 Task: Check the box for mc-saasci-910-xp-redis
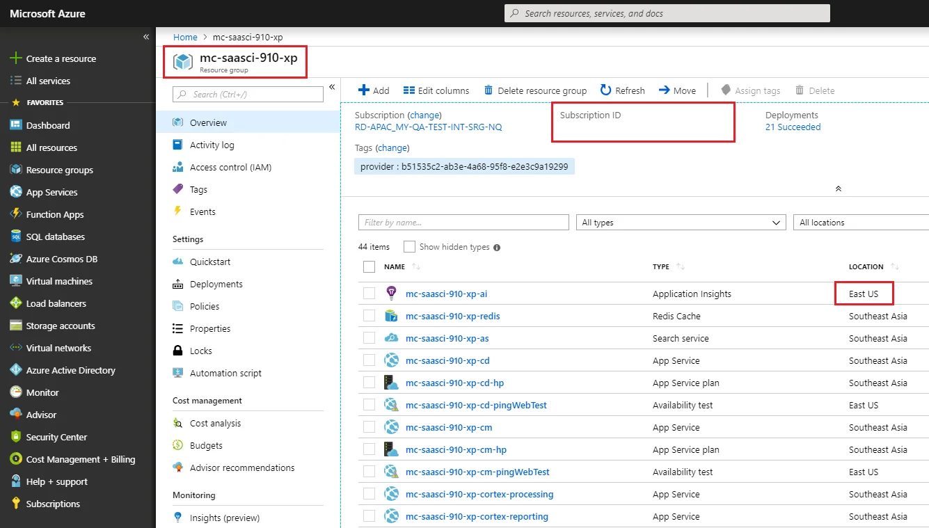(x=370, y=316)
